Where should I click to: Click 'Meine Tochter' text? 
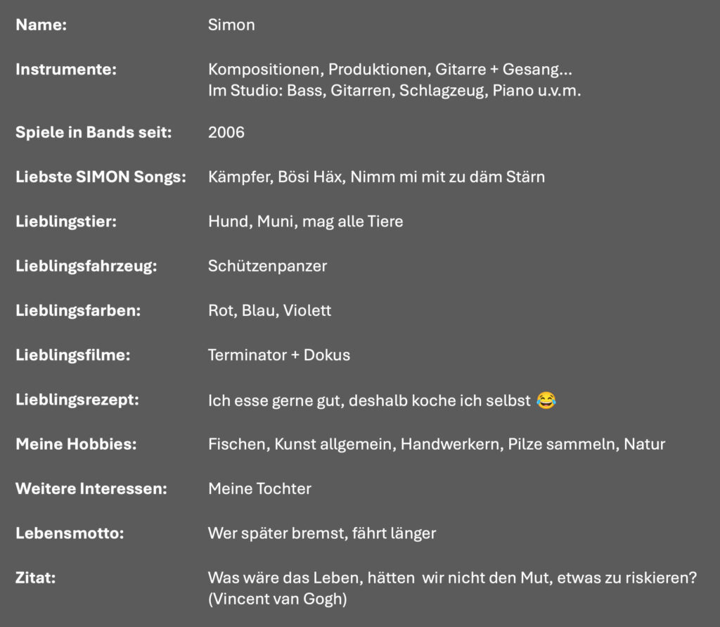[x=260, y=488]
